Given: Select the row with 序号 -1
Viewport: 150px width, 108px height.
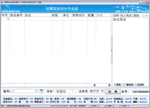Looking at the screenshot, I should point(56,19).
